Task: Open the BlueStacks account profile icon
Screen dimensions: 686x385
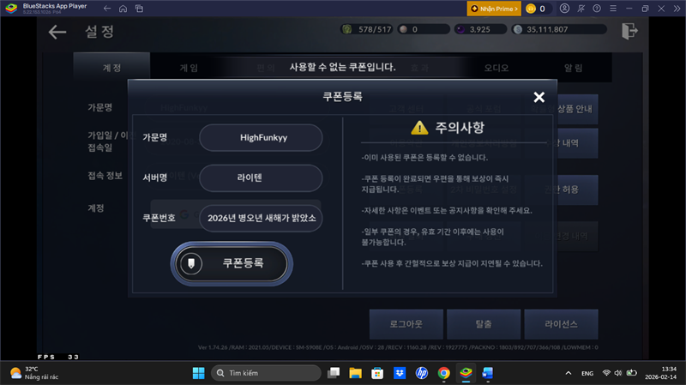Action: [x=564, y=9]
